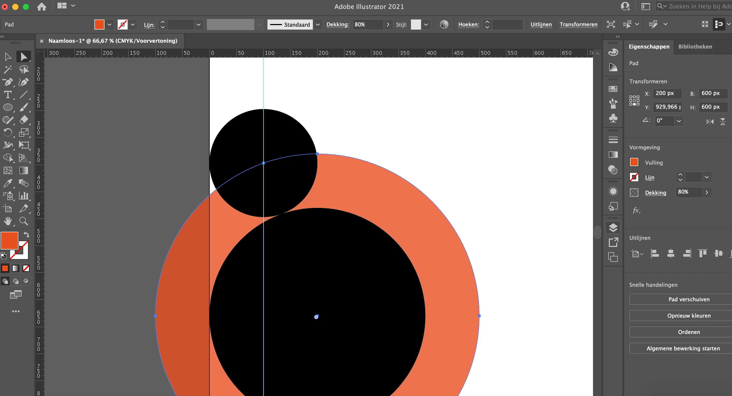This screenshot has height=396, width=732.
Task: Select the Type tool
Action: click(x=8, y=95)
